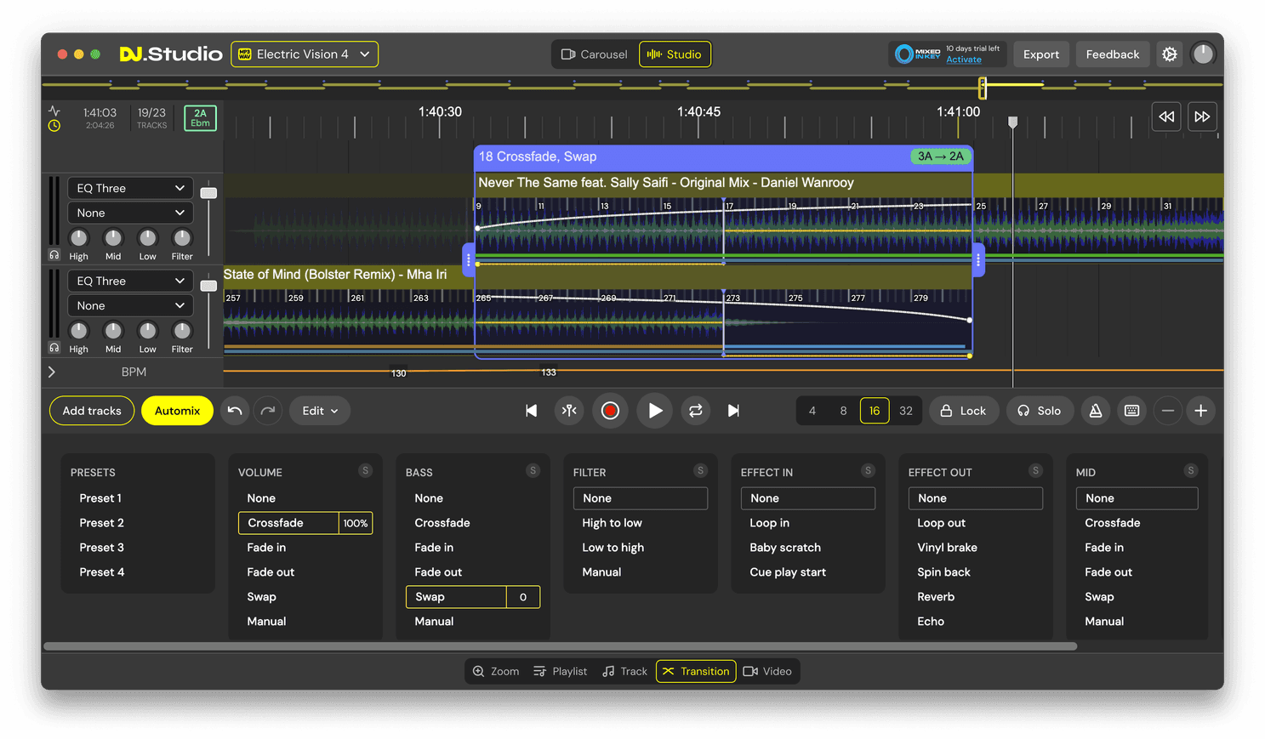Screen dimensions: 1265x739
Task: Toggle the Solo headphone button
Action: coord(1040,411)
